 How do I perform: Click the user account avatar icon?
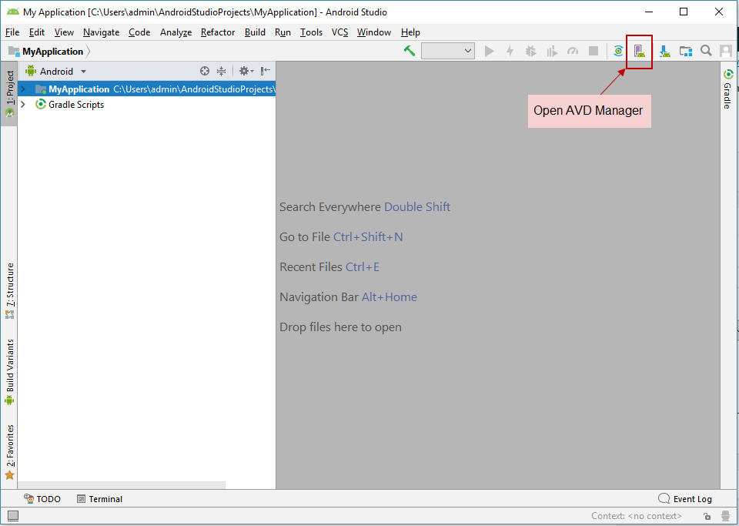pyautogui.click(x=726, y=51)
